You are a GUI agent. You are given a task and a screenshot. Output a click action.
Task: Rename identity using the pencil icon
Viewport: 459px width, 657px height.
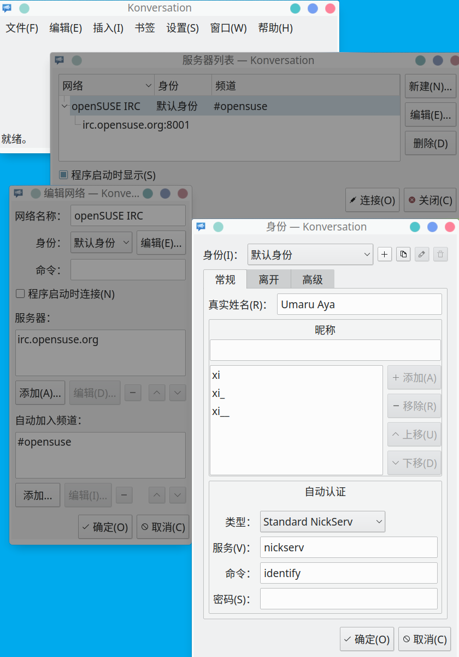[422, 254]
